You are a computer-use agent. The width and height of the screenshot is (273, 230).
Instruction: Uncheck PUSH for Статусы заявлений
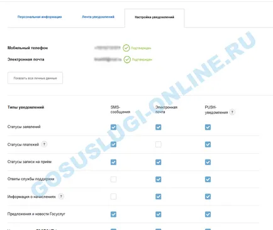pyautogui.click(x=208, y=127)
